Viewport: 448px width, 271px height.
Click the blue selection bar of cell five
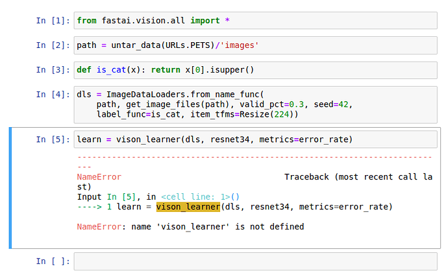coord(10,188)
